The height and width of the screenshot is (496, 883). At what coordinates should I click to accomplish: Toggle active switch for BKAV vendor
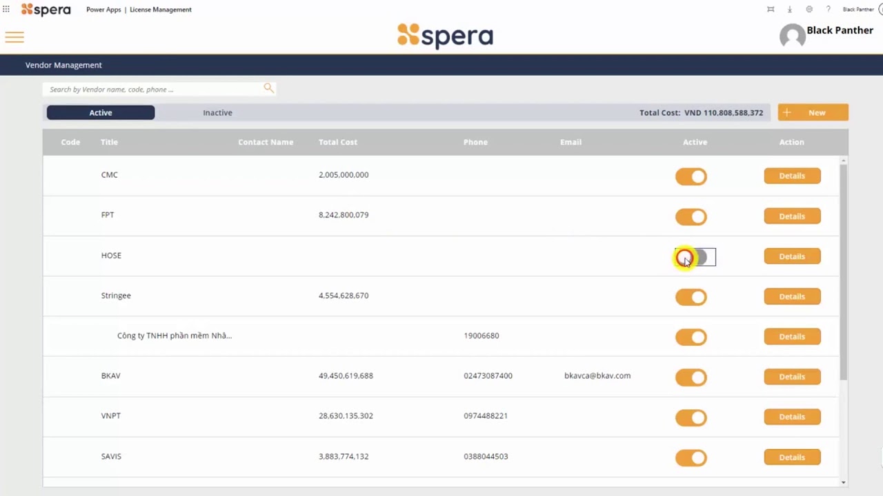point(691,378)
